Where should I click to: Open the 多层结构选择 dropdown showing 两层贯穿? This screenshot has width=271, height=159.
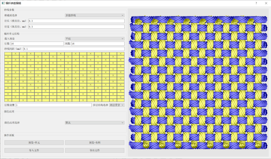tap(117, 105)
